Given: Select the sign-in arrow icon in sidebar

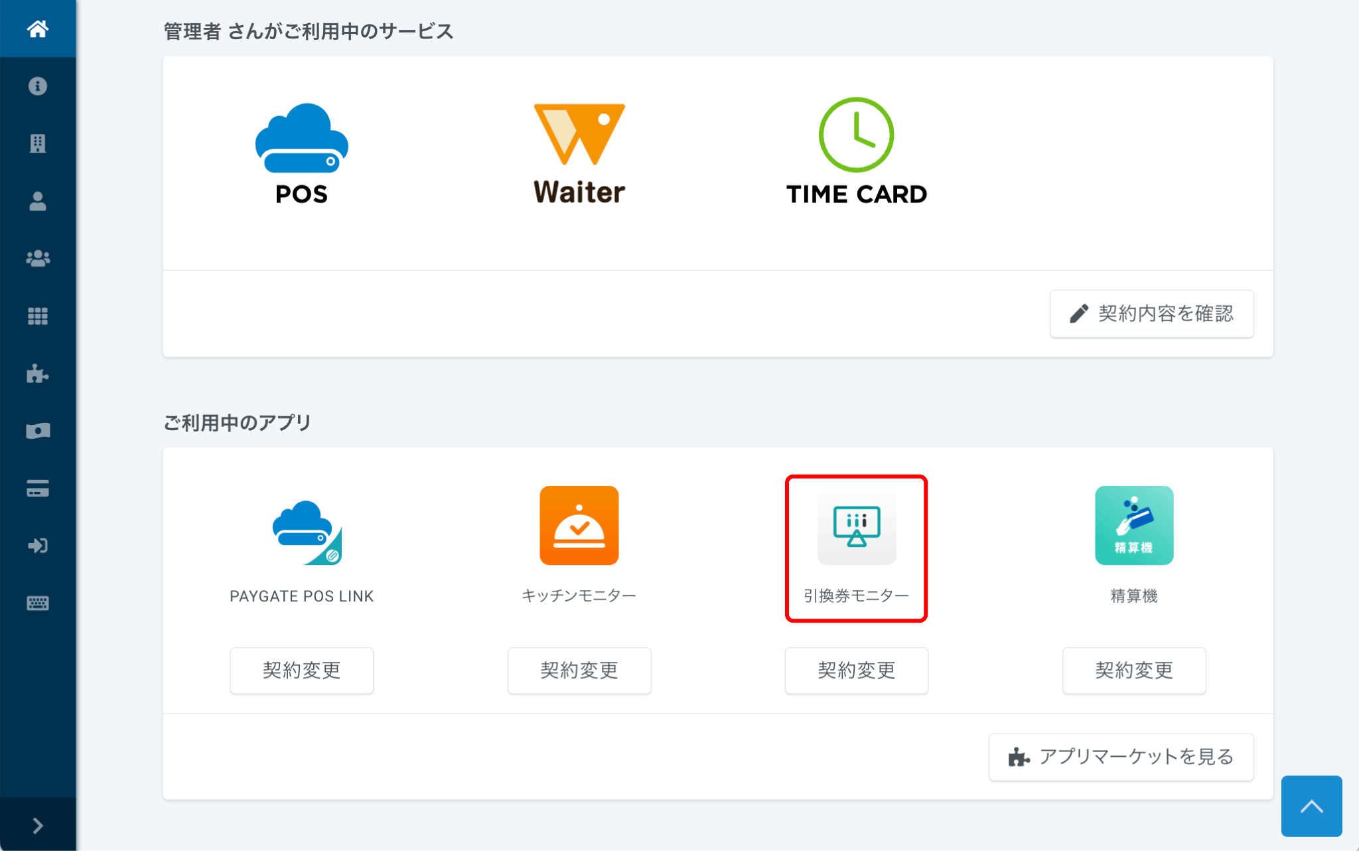Looking at the screenshot, I should click(x=38, y=546).
